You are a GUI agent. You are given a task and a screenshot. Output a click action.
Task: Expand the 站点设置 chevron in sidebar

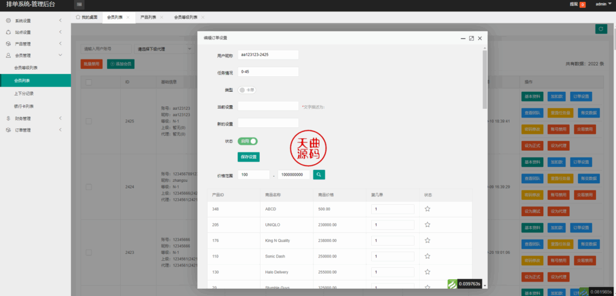(60, 32)
